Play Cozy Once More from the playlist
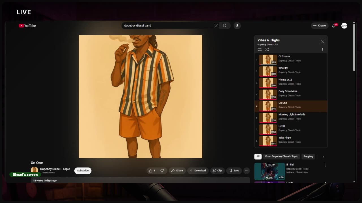Viewport: 362px width, 203px height. click(x=291, y=94)
